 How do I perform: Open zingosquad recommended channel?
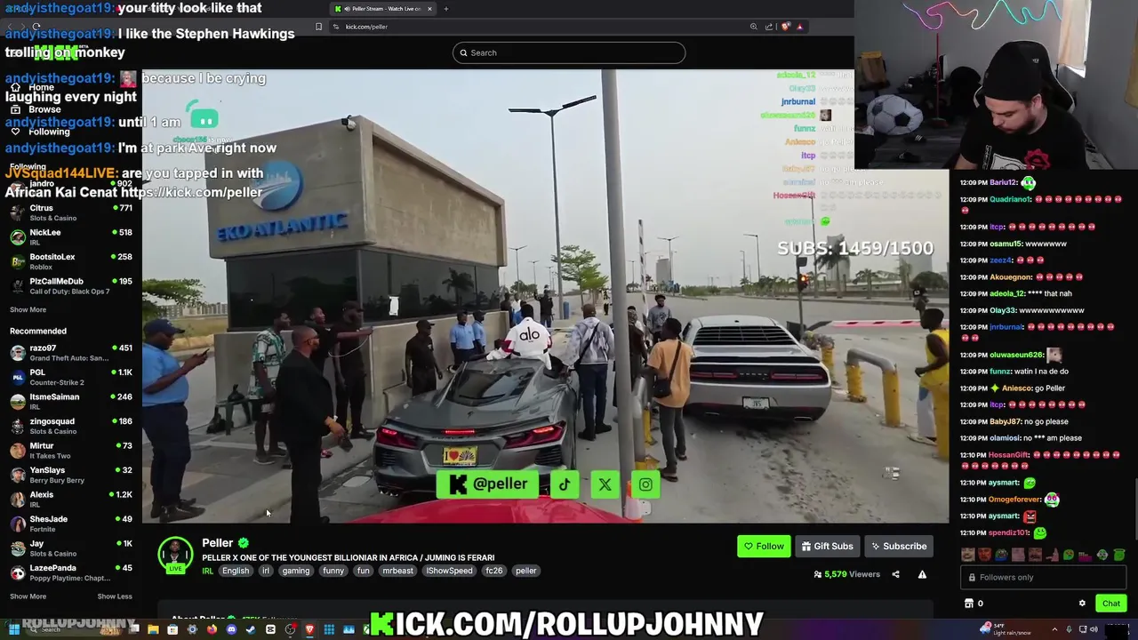[71, 426]
